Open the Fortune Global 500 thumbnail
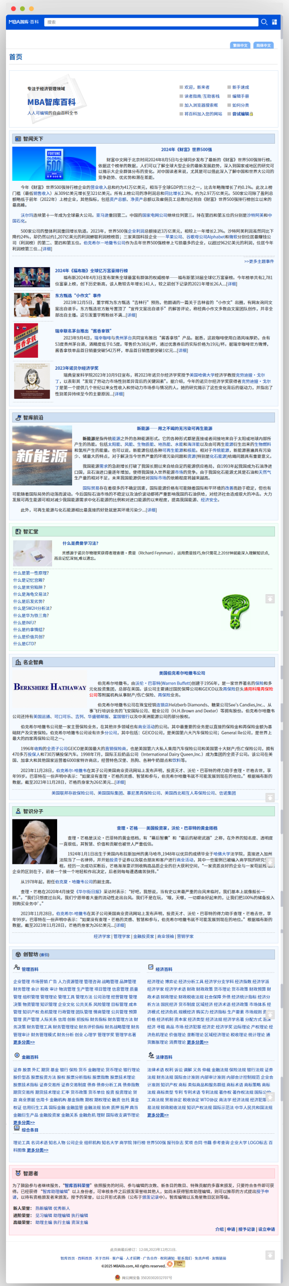 pyautogui.click(x=54, y=164)
